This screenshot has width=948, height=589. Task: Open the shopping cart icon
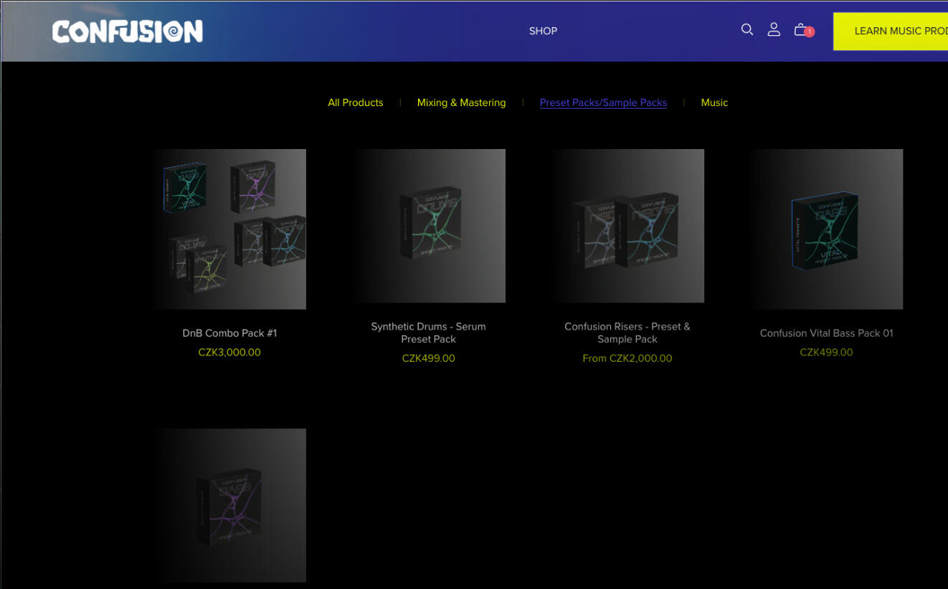(x=801, y=30)
